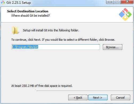The height and width of the screenshot is (104, 134).
Task: Click the selected C:\Program Files\Git path text
Action: tap(25, 47)
